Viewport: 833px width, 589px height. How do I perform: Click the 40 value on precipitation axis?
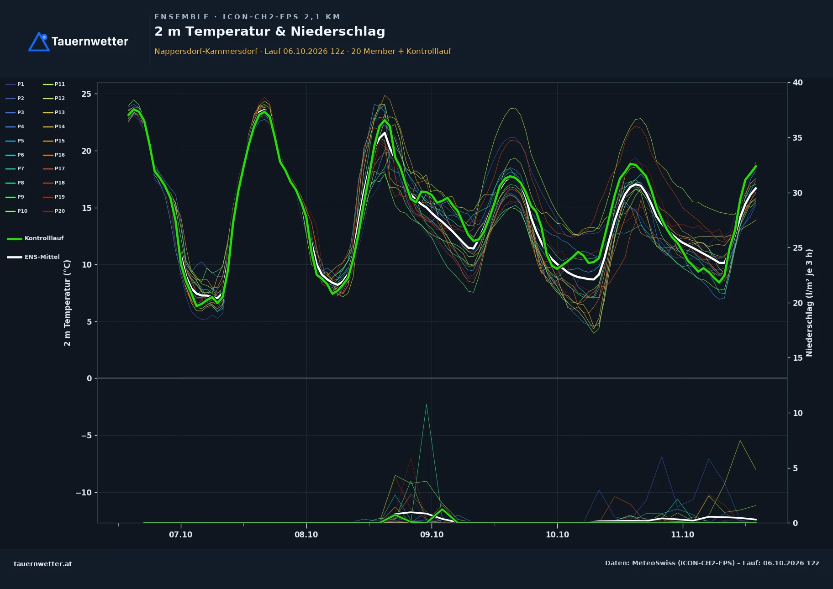pyautogui.click(x=797, y=83)
